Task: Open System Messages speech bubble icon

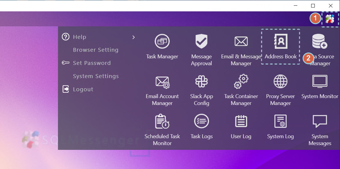Action: click(x=320, y=121)
